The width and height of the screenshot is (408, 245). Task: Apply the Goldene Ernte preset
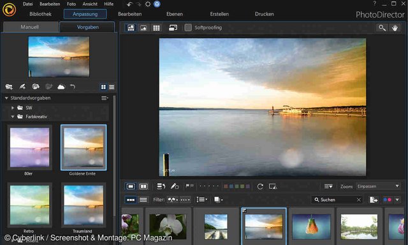tap(84, 147)
